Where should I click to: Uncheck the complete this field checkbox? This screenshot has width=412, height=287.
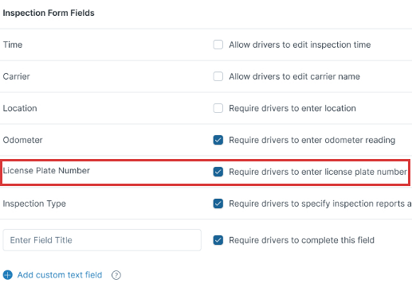pyautogui.click(x=218, y=240)
